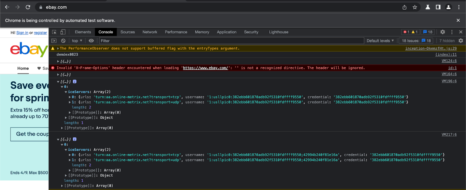
Task: Go to the Network tab
Action: [x=150, y=32]
